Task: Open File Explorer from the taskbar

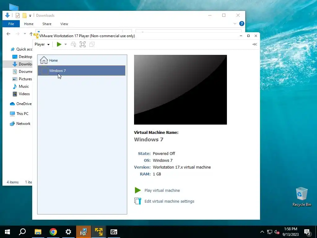Action: (x=38, y=232)
